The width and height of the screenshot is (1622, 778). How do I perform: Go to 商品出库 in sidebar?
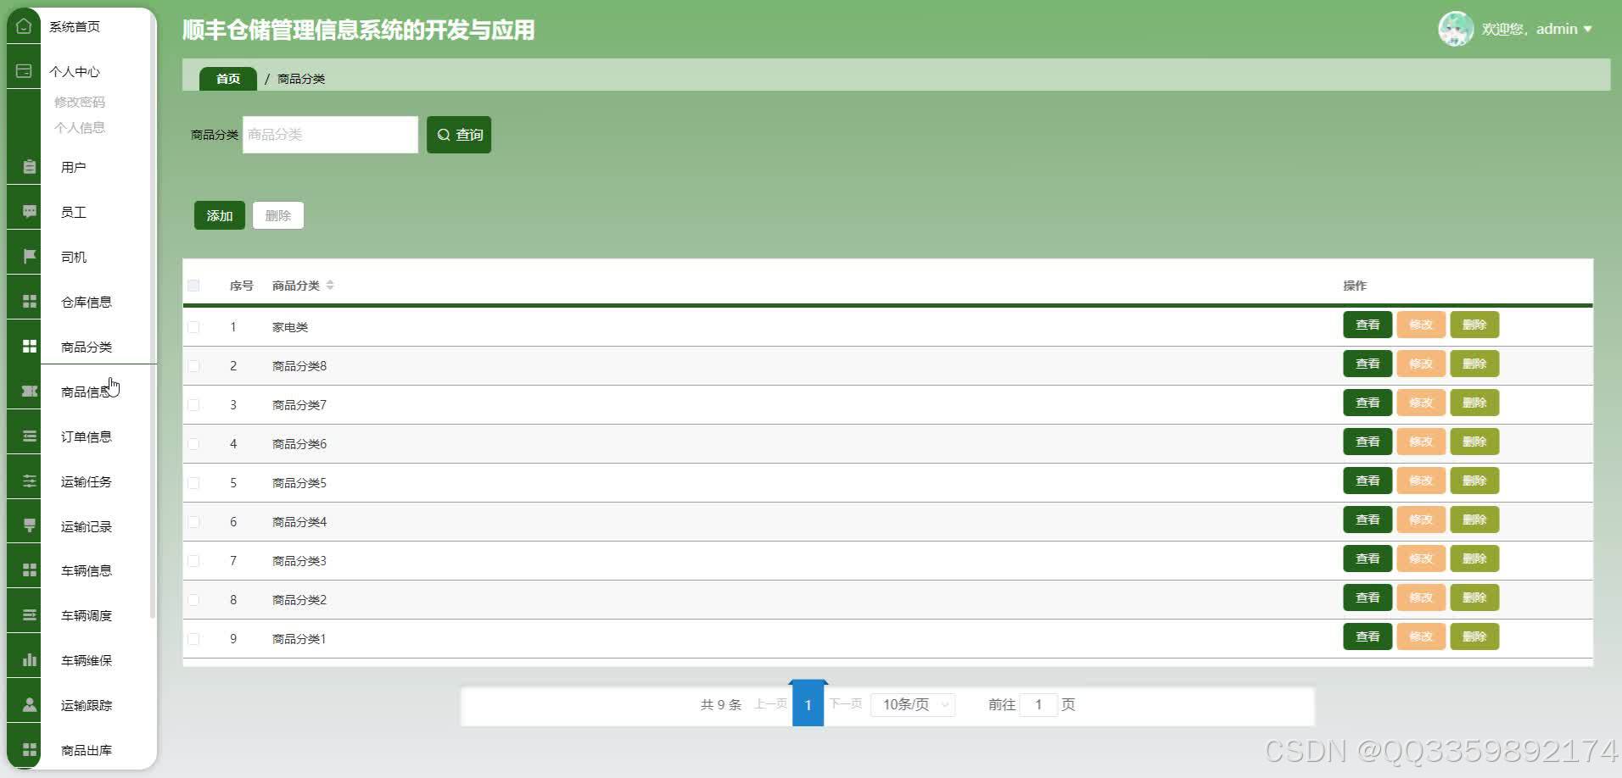pos(87,750)
